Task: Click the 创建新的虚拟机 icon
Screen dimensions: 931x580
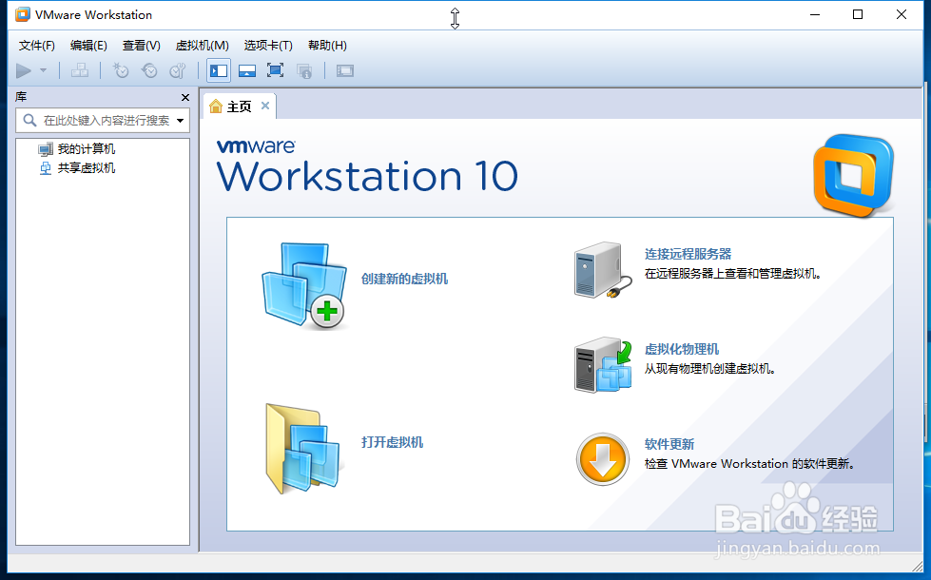Action: [304, 285]
